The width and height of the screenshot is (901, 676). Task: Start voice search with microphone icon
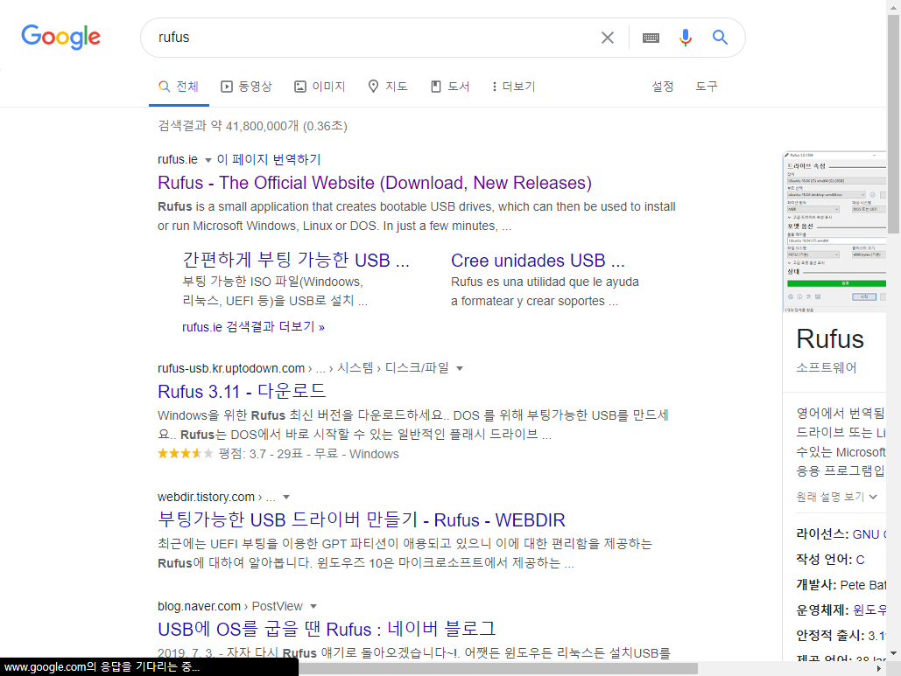(x=685, y=38)
